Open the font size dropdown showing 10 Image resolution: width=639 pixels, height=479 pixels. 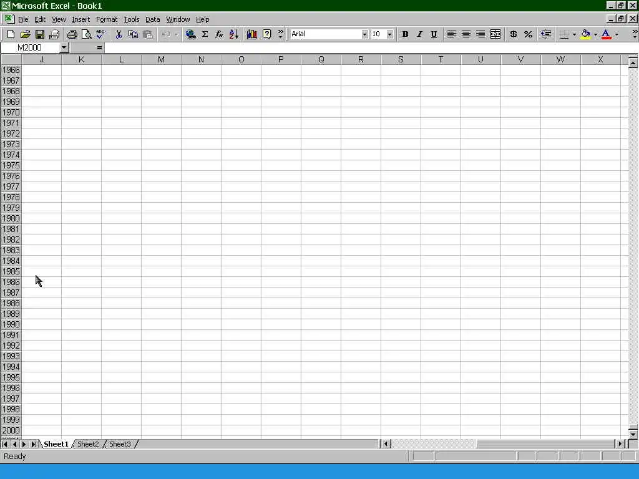pos(389,34)
